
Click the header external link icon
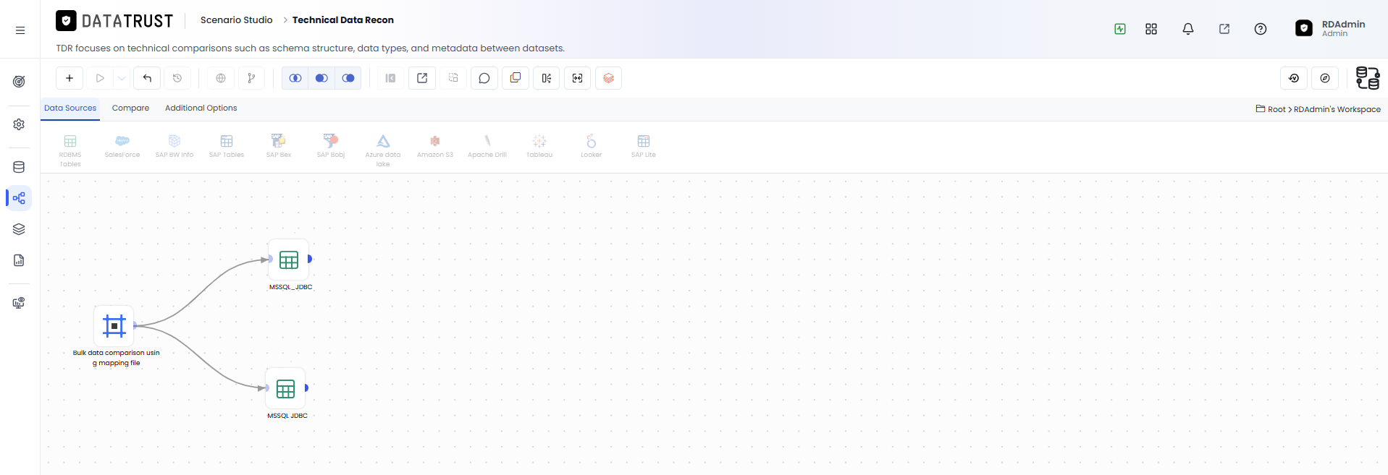coord(1224,29)
